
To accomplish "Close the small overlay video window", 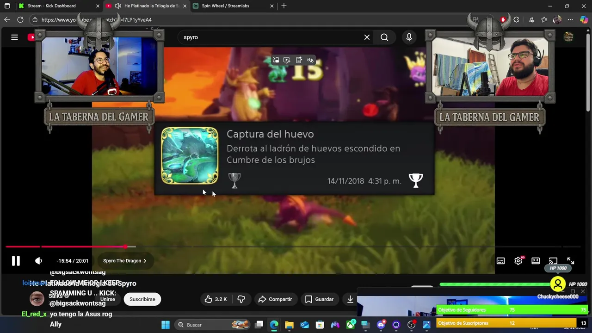I will [583, 292].
